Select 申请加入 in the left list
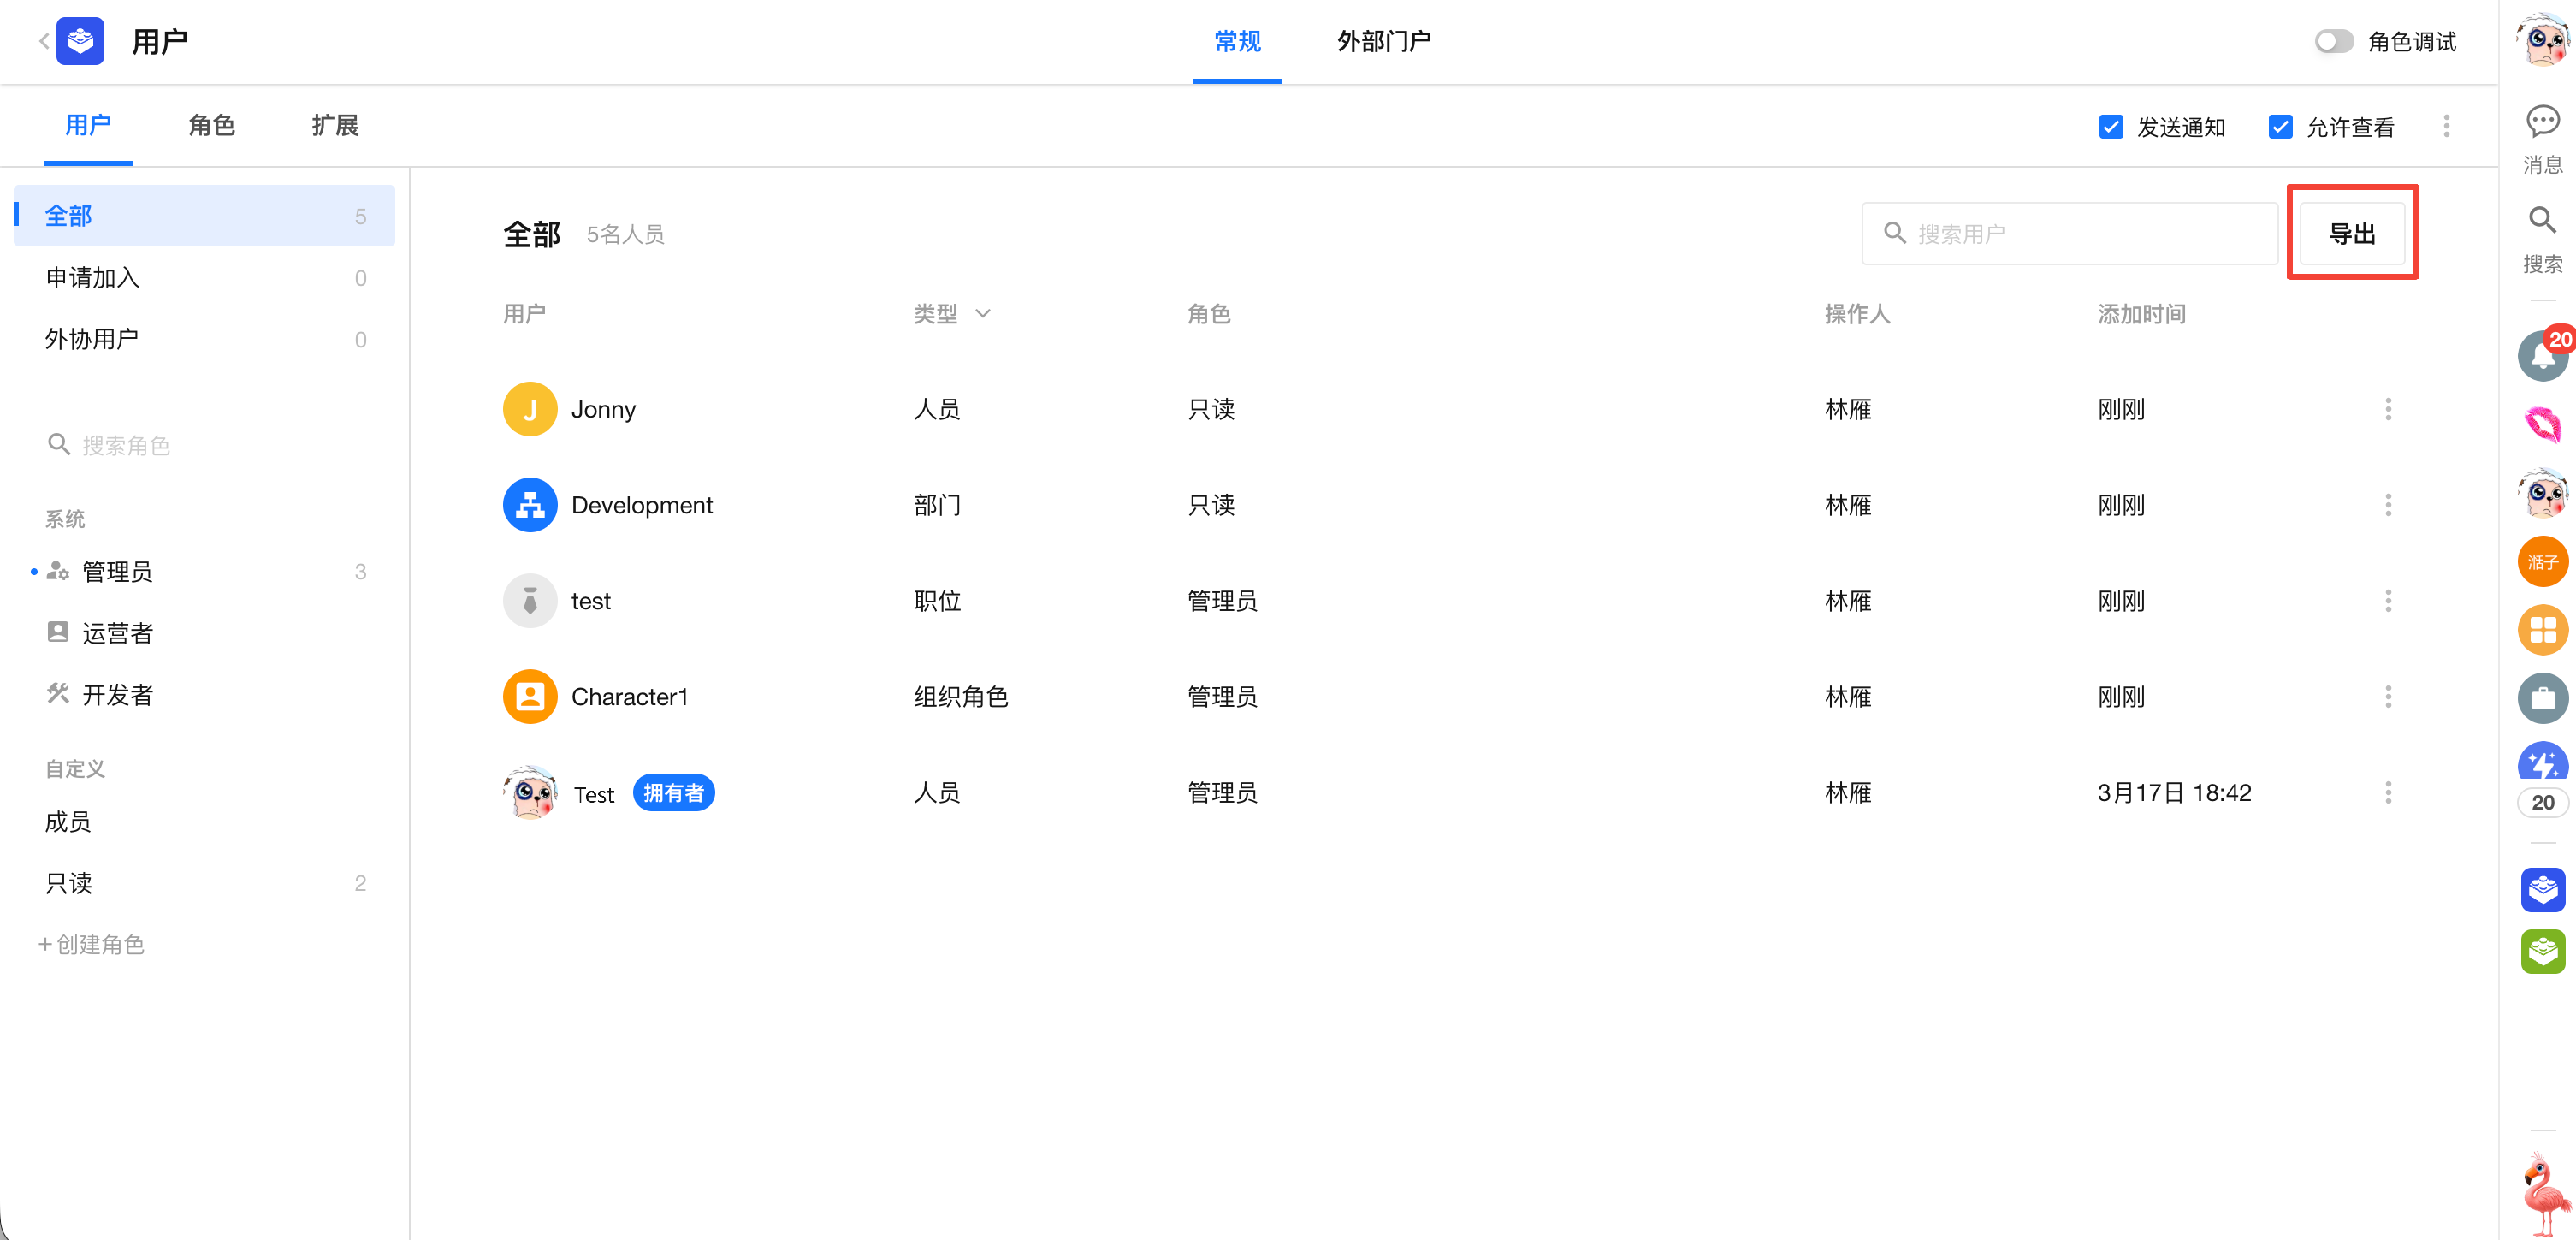Image resolution: width=2576 pixels, height=1240 pixels. click(x=204, y=278)
